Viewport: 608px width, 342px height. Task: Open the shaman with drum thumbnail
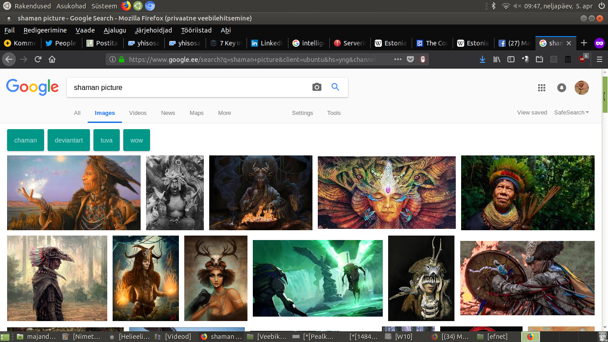click(527, 278)
